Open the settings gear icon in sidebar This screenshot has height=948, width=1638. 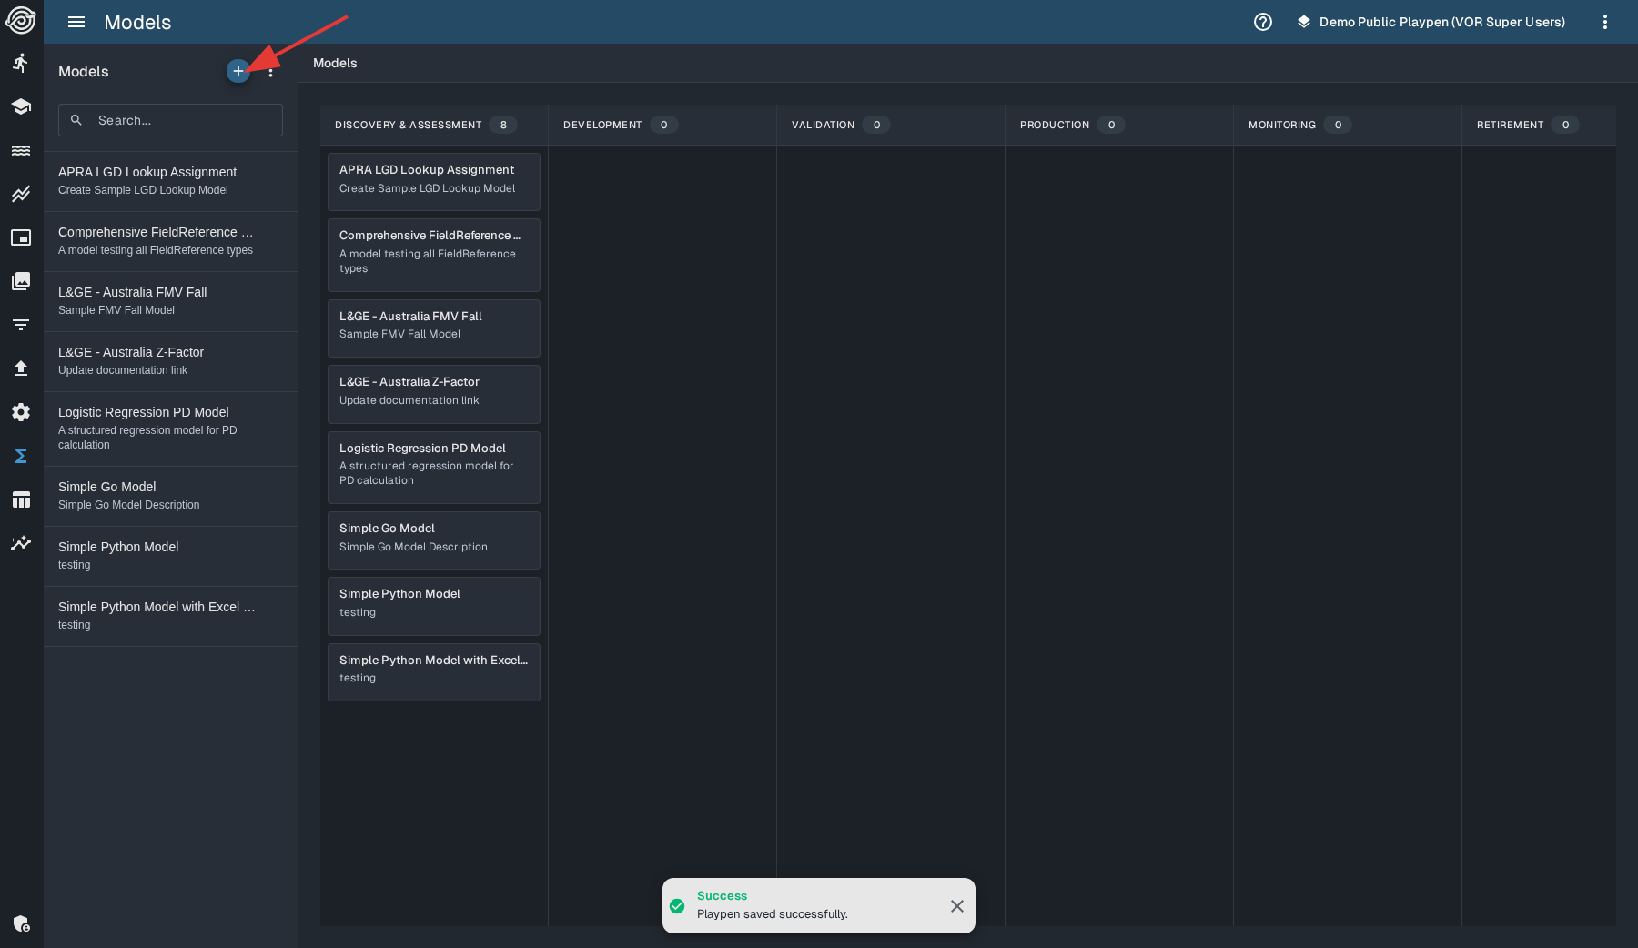tap(21, 412)
